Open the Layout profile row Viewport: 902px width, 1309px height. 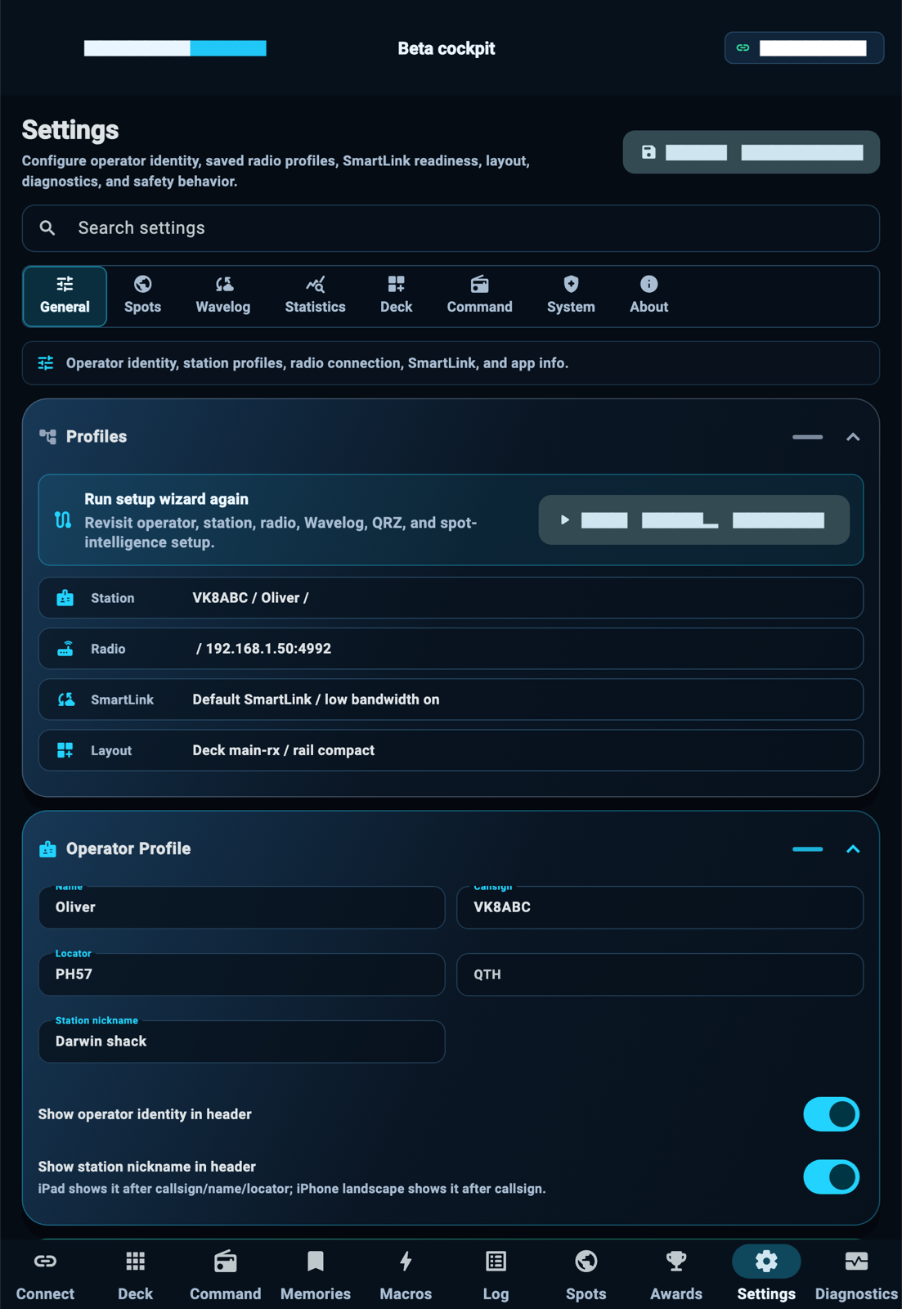tap(451, 750)
